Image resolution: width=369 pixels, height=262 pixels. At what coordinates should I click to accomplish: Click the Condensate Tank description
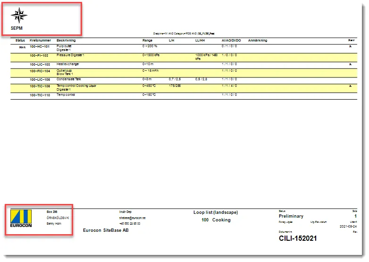69,79
